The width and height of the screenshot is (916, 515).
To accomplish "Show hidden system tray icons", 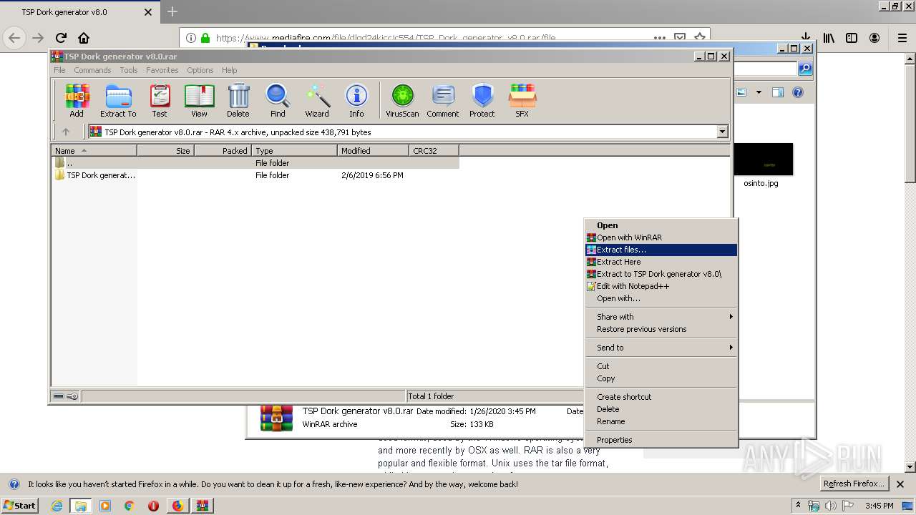I will click(x=798, y=505).
